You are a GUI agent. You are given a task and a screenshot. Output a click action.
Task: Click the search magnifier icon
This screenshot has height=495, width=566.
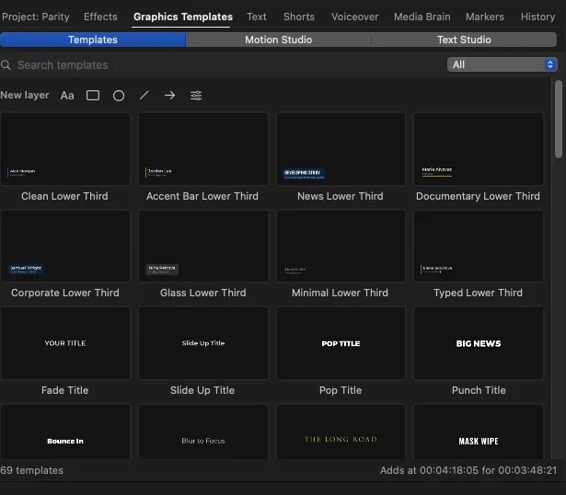(x=6, y=65)
